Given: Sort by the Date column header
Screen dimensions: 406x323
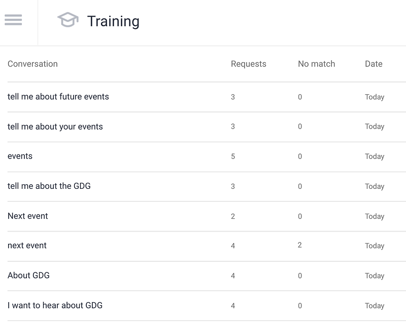Looking at the screenshot, I should pos(374,64).
